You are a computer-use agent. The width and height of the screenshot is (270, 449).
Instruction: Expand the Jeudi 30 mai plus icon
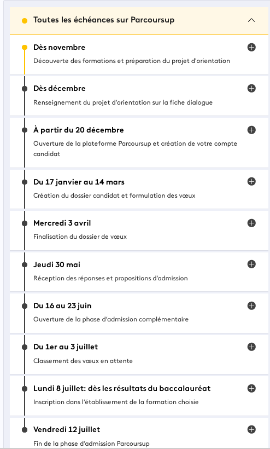pos(251,264)
